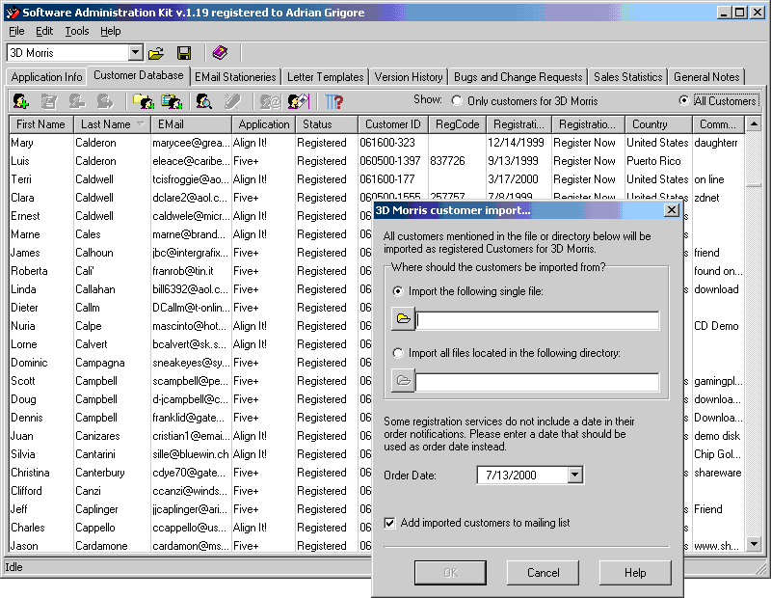This screenshot has width=771, height=598.
Task: Click the grayed-out edit customer notepad icon
Action: 49,101
